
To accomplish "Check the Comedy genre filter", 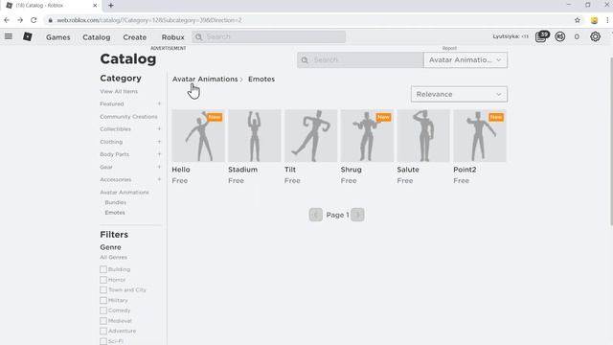I will coord(103,310).
